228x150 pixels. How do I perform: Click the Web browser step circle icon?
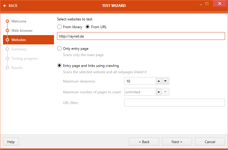coord(7,31)
